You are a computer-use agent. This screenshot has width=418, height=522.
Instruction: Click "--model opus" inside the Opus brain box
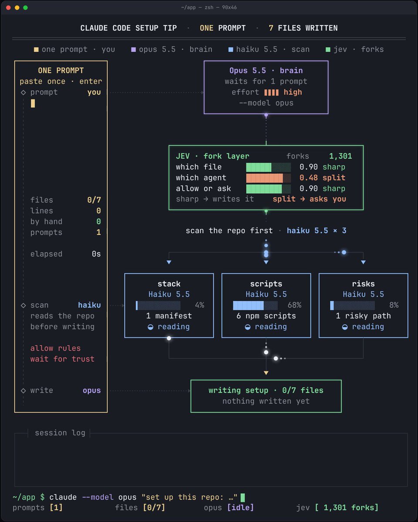coord(266,103)
